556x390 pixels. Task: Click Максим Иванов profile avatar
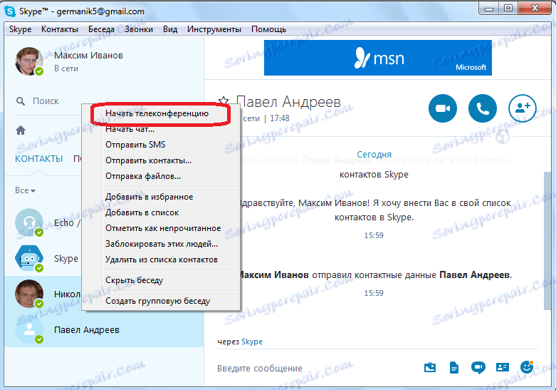pos(28,61)
